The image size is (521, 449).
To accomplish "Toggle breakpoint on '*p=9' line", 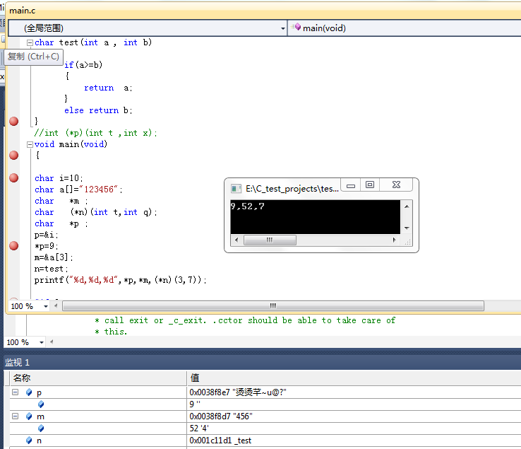I will 13,245.
